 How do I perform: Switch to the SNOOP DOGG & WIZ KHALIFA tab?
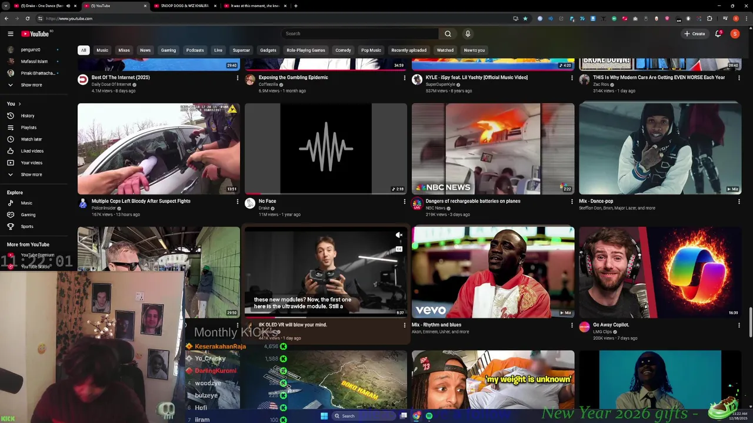(x=184, y=6)
